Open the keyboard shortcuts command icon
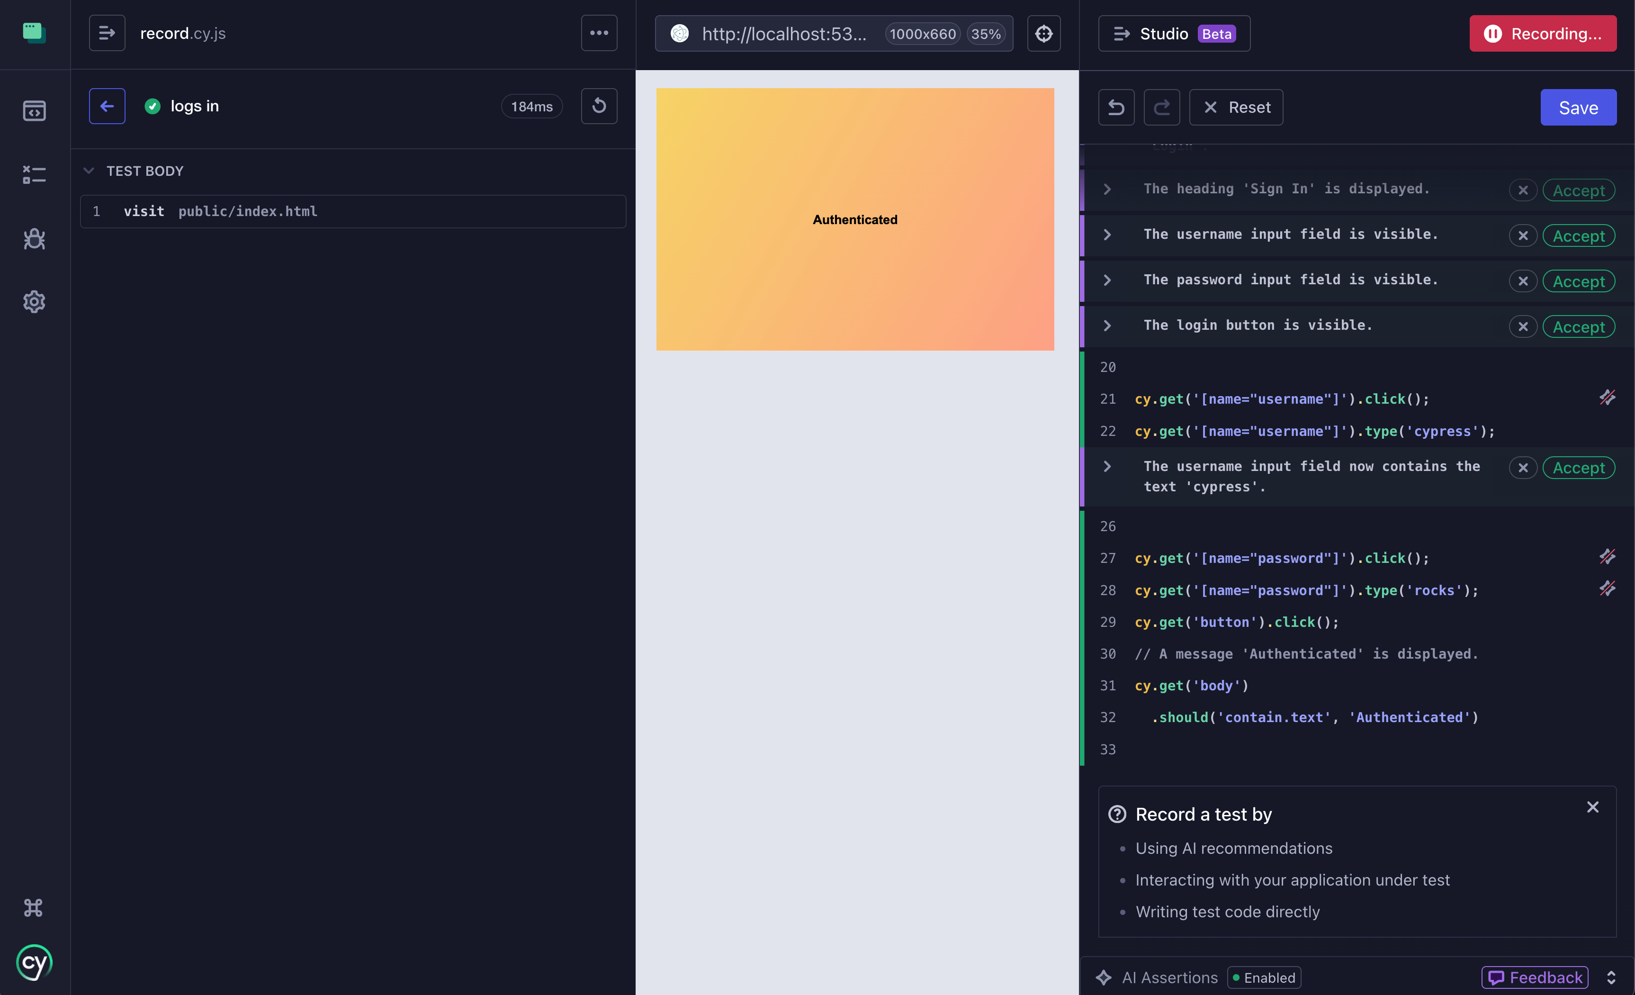 (x=33, y=907)
